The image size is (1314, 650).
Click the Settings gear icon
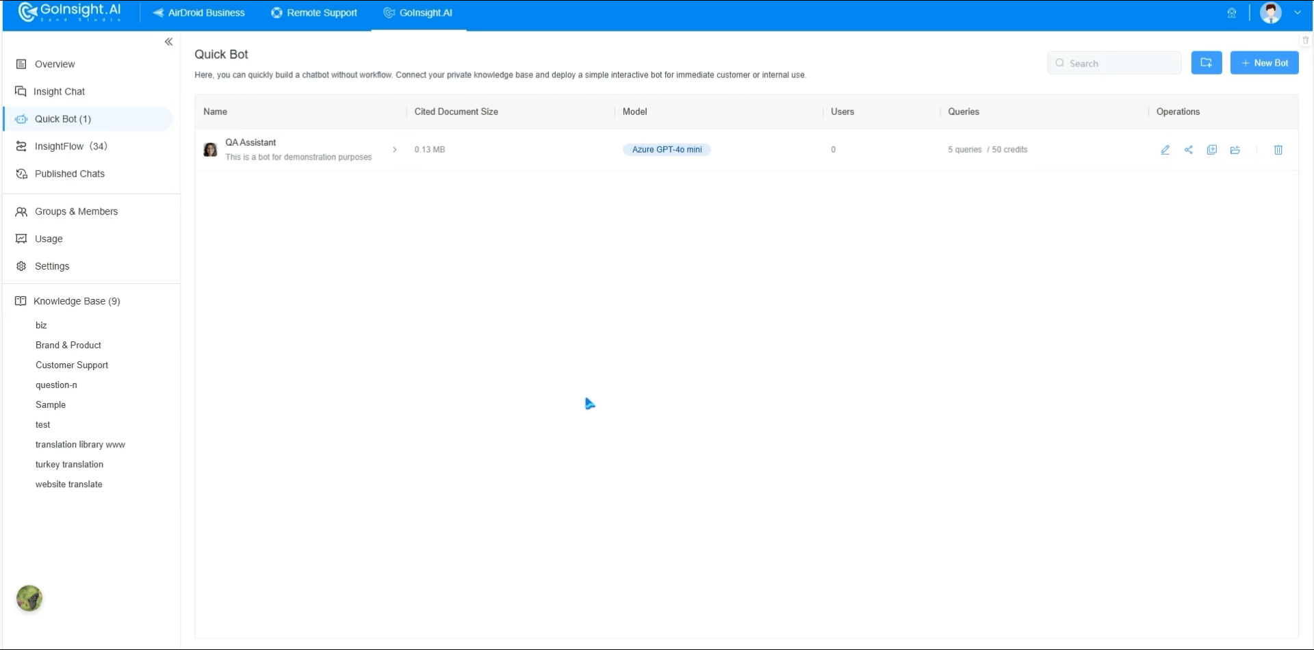tap(21, 266)
